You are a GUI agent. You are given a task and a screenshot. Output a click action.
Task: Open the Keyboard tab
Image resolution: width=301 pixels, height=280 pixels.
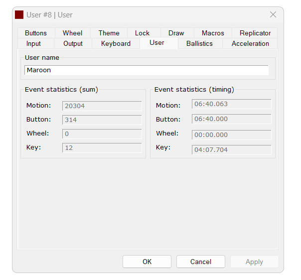pyautogui.click(x=116, y=43)
